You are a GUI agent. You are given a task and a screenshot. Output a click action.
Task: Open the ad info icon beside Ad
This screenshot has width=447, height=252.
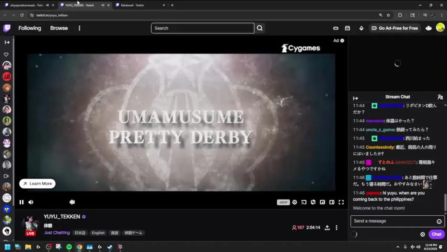[342, 41]
